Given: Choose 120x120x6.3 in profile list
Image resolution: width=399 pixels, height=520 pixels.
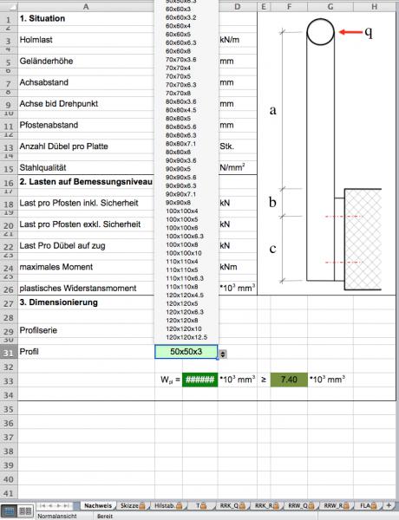Looking at the screenshot, I should point(185,312).
